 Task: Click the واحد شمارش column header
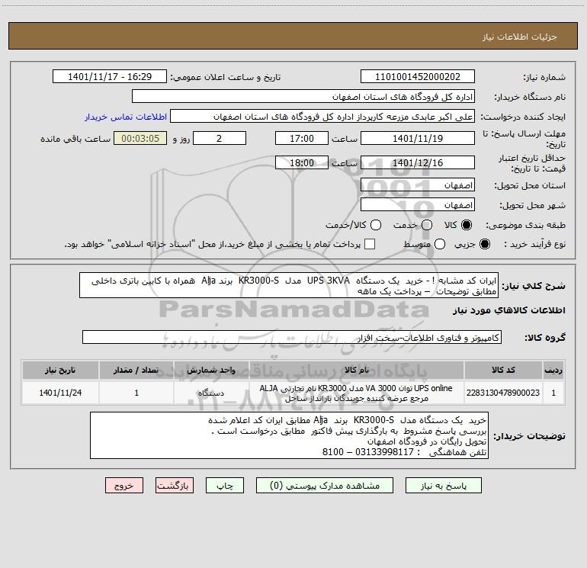pos(211,370)
